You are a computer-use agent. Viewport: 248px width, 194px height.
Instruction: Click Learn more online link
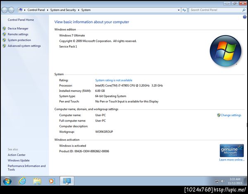click(232, 160)
